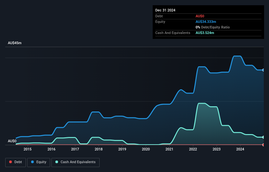Click the Dec 31 2024 tooltip date

coord(165,10)
